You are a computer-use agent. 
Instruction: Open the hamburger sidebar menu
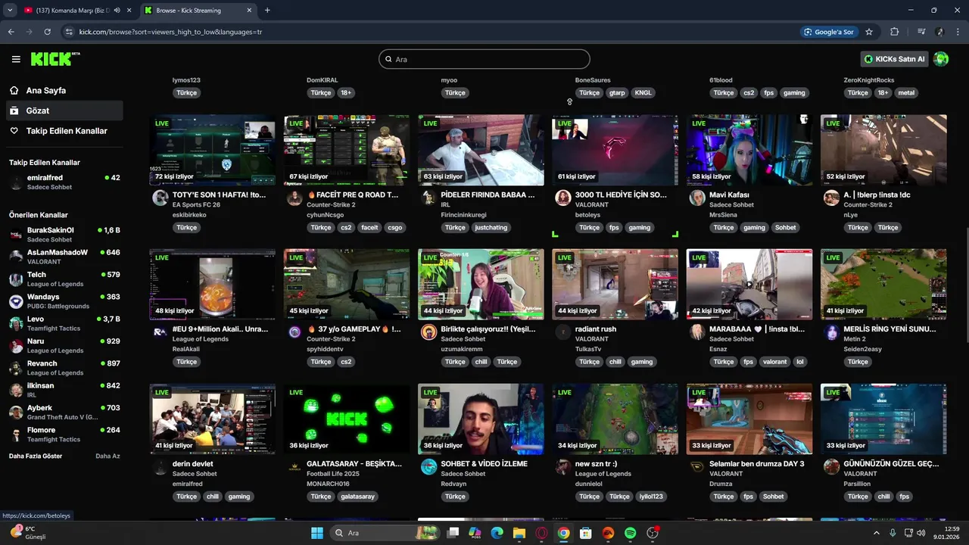(16, 59)
